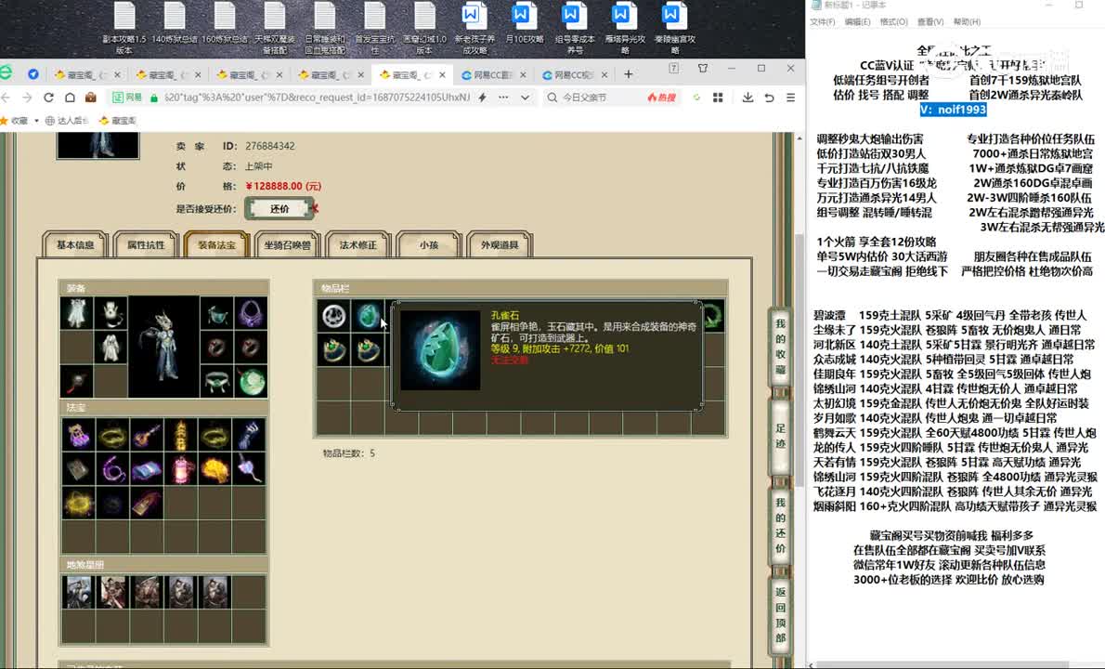Screen dimensions: 1105x669
Task: Click the green orb equipment slot
Action: click(x=250, y=381)
